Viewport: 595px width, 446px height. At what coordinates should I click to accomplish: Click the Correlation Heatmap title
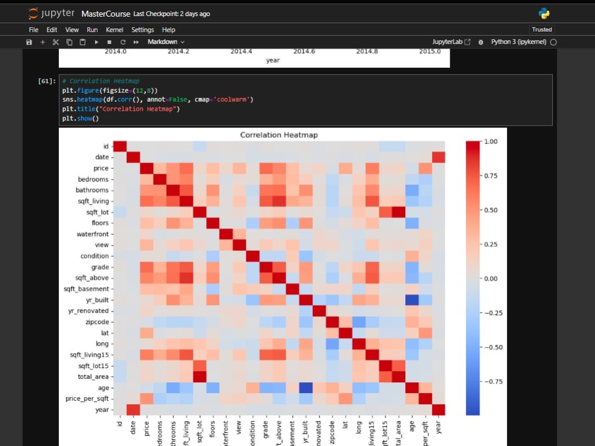[x=279, y=135]
